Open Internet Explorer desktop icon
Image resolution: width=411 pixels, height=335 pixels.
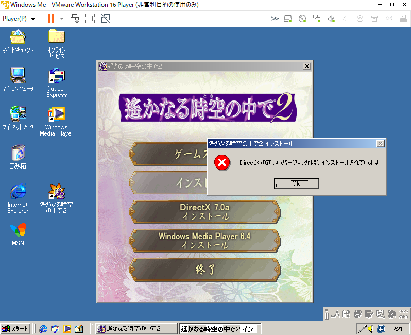[18, 198]
